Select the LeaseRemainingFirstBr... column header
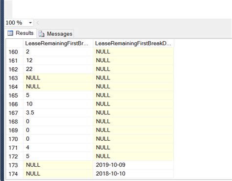The image size is (232, 181). (58, 43)
